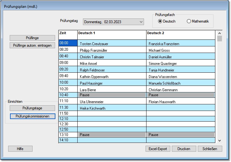Screen dimensions: 231x162
Task: Select the 08:00 time slot cell
Action: tap(68, 43)
